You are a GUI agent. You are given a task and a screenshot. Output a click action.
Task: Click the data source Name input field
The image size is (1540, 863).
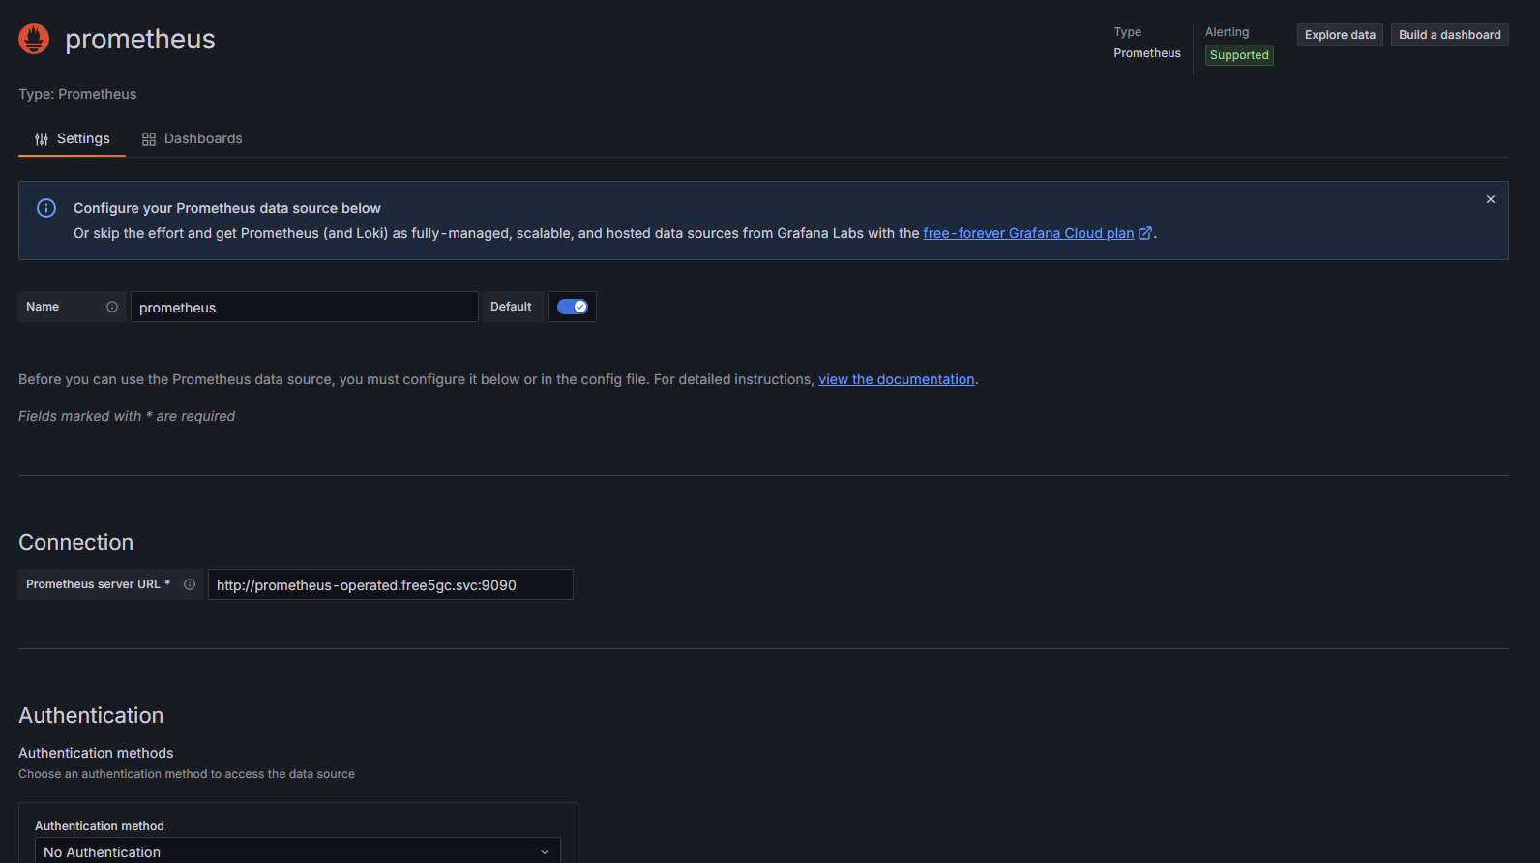click(304, 308)
